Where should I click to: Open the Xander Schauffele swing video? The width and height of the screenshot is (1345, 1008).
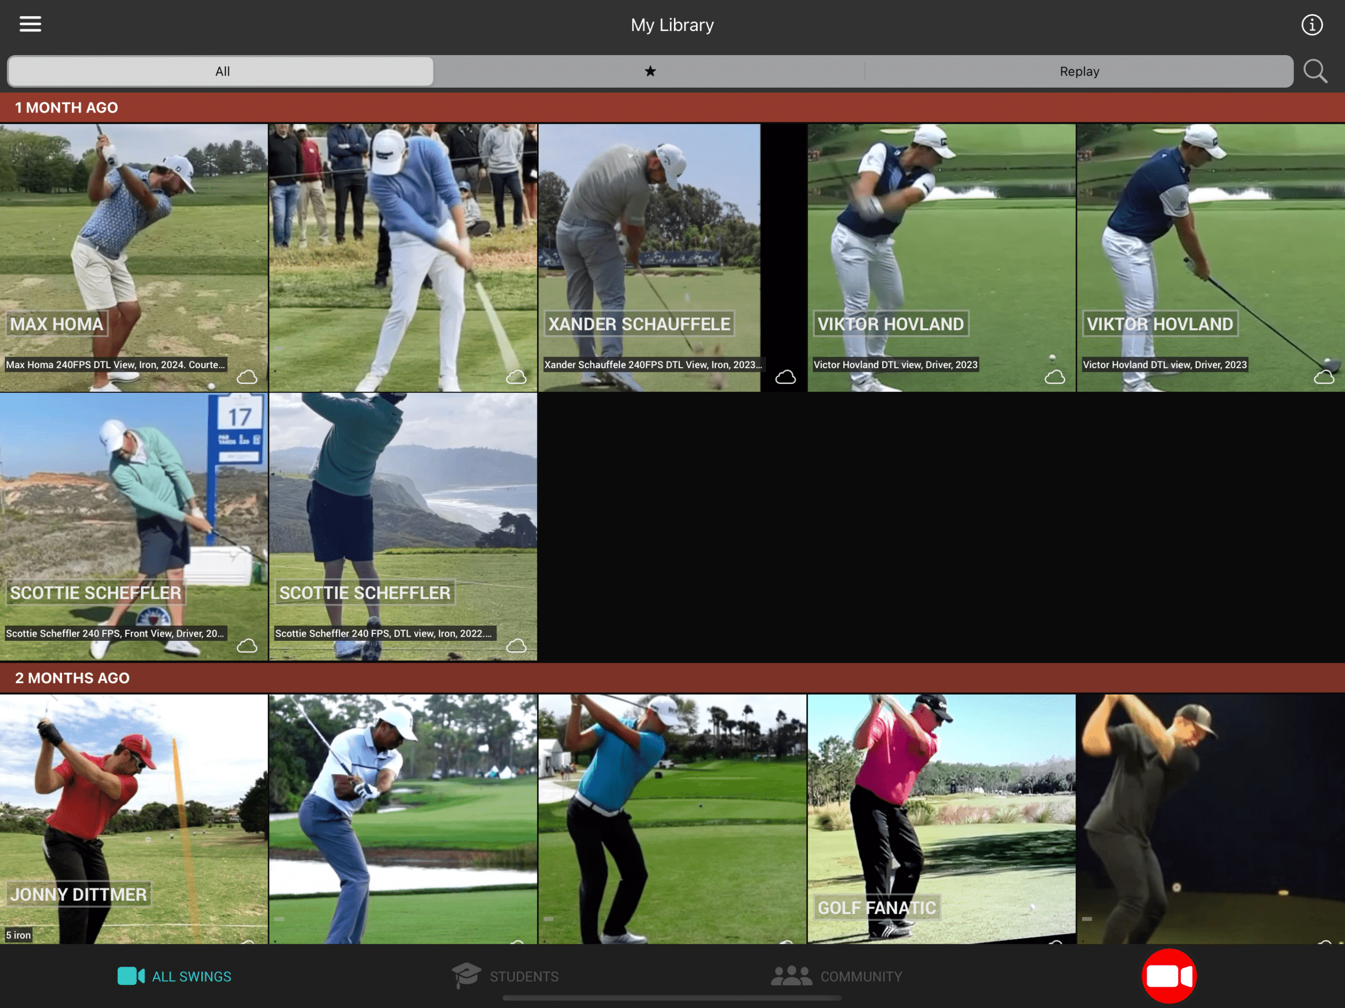coord(672,258)
